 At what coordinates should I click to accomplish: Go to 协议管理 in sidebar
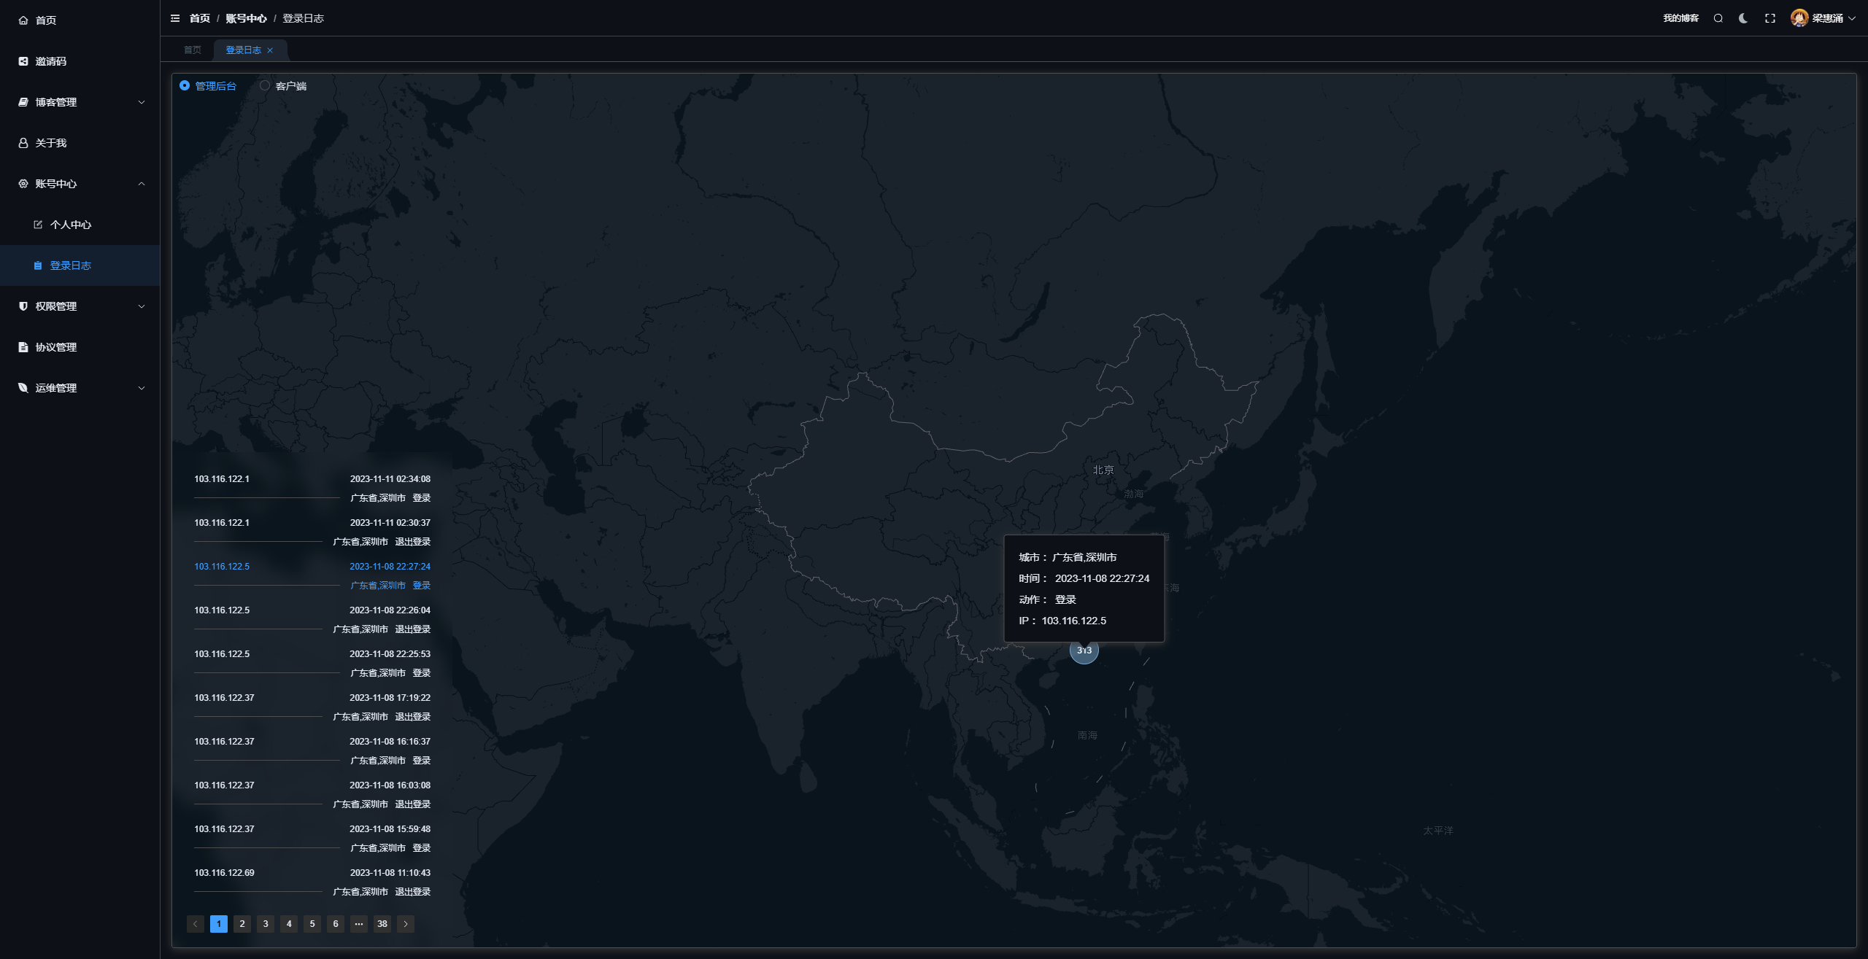pos(56,347)
